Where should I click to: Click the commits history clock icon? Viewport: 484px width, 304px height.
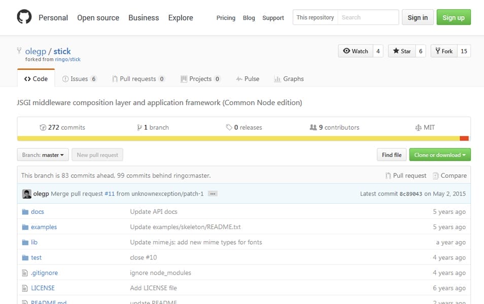pyautogui.click(x=43, y=128)
